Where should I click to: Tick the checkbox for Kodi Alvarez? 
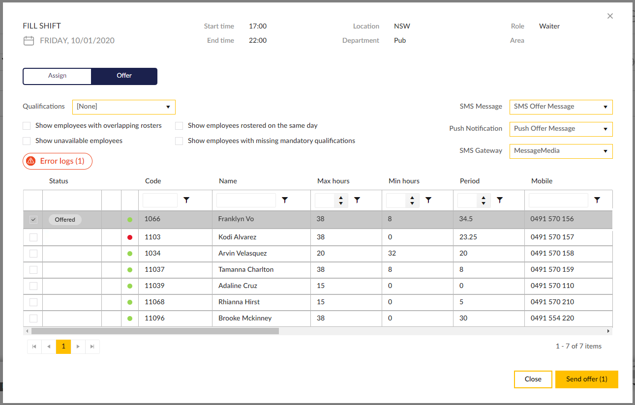point(33,237)
